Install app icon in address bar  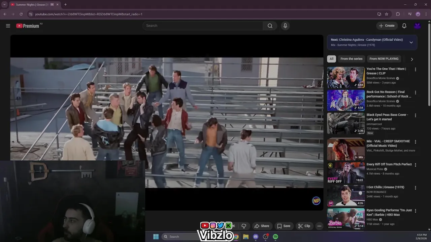pyautogui.click(x=379, y=14)
